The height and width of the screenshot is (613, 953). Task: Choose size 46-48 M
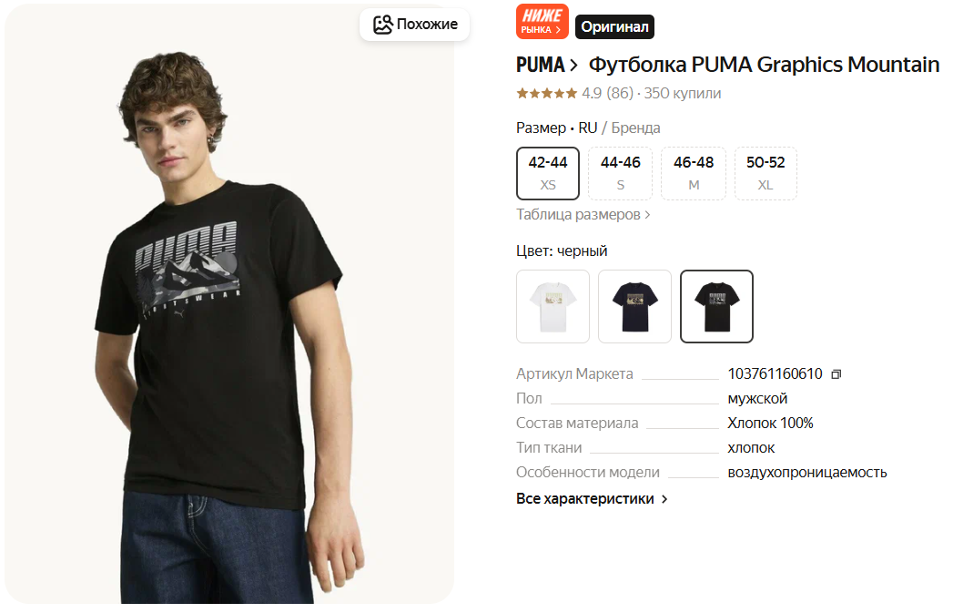tap(694, 173)
